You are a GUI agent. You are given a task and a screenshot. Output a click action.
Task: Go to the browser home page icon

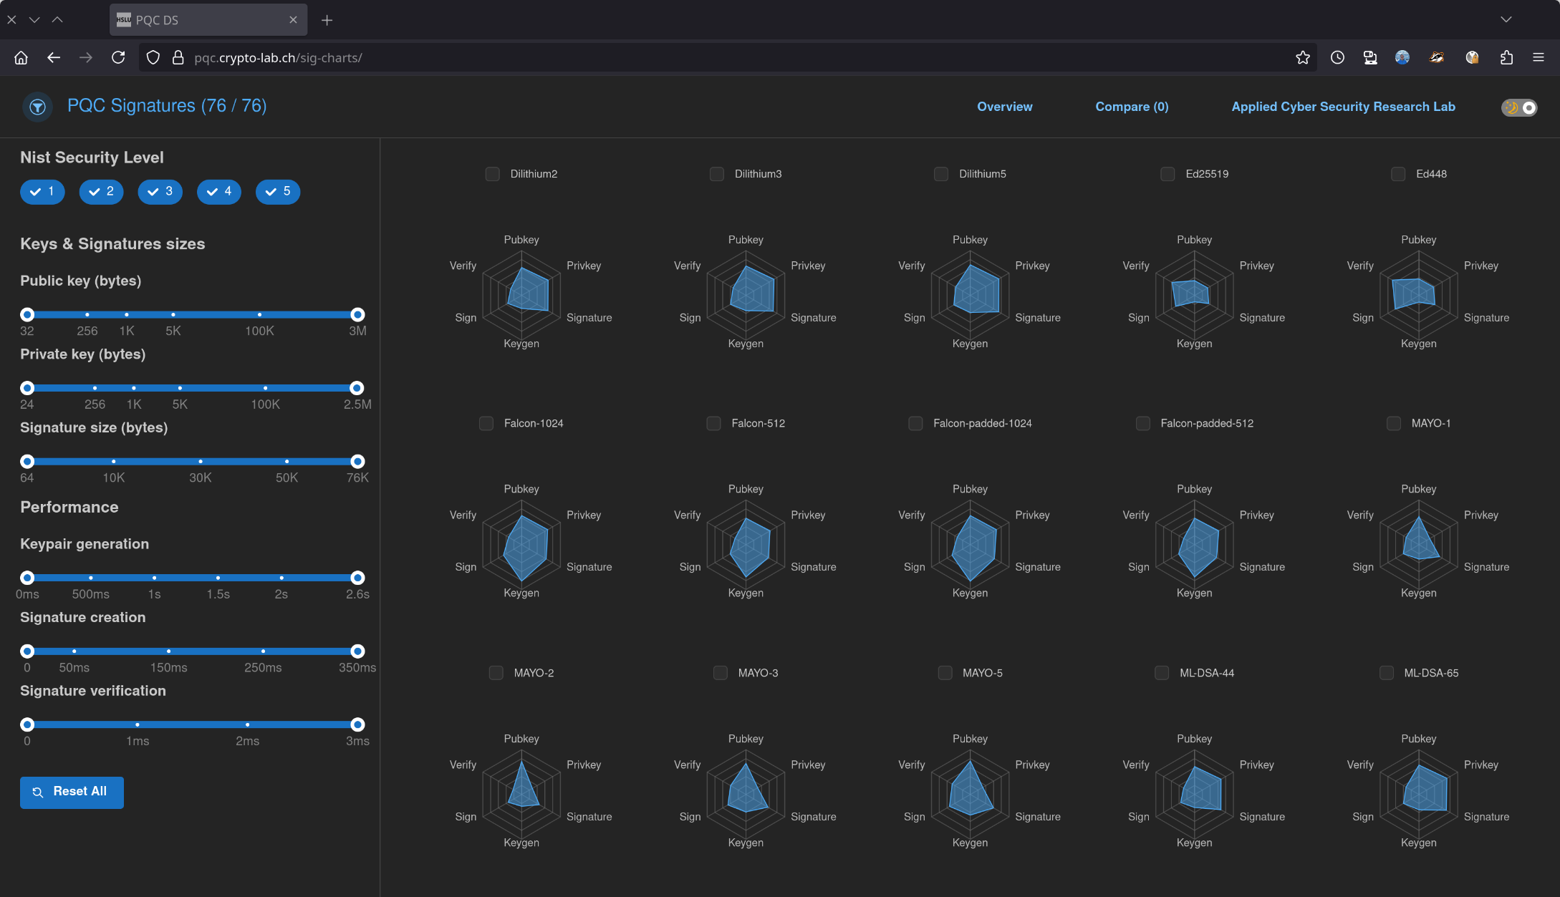(x=21, y=57)
